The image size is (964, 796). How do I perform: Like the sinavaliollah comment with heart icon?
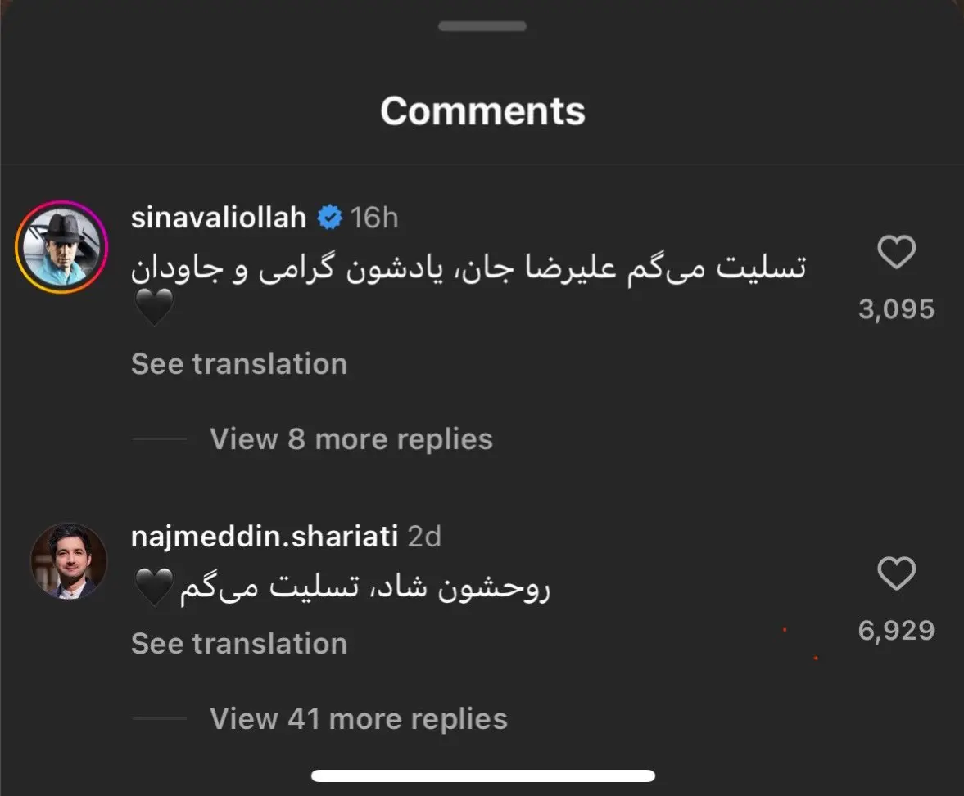[896, 253]
